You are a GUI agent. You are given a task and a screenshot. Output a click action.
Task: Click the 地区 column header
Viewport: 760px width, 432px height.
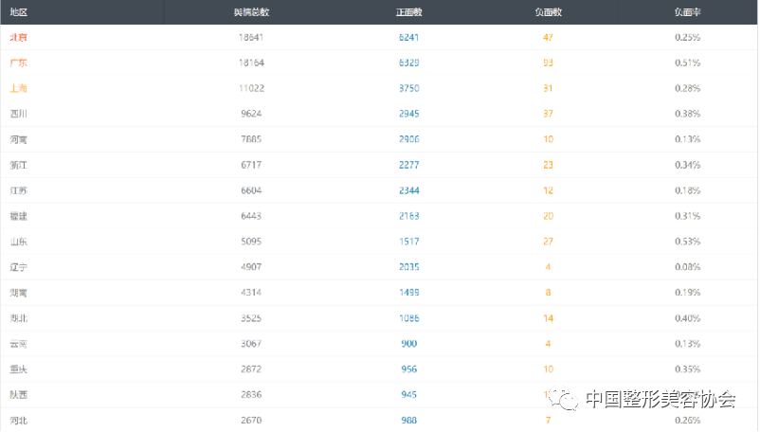tap(18, 12)
